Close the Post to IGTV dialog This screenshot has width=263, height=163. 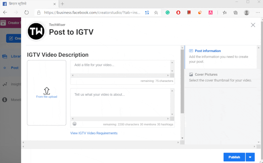pos(253,25)
